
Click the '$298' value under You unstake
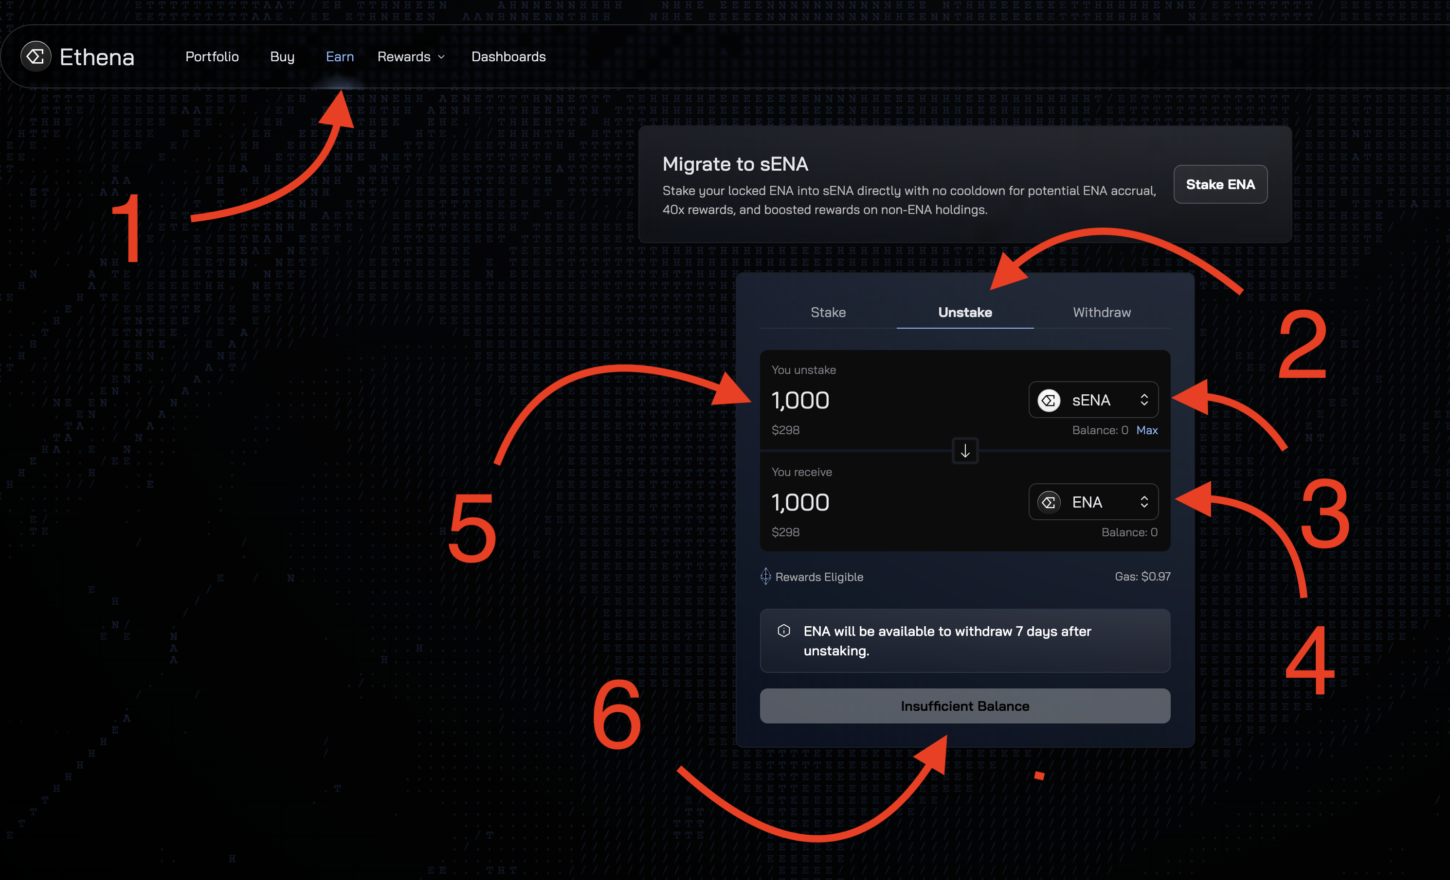(x=786, y=430)
